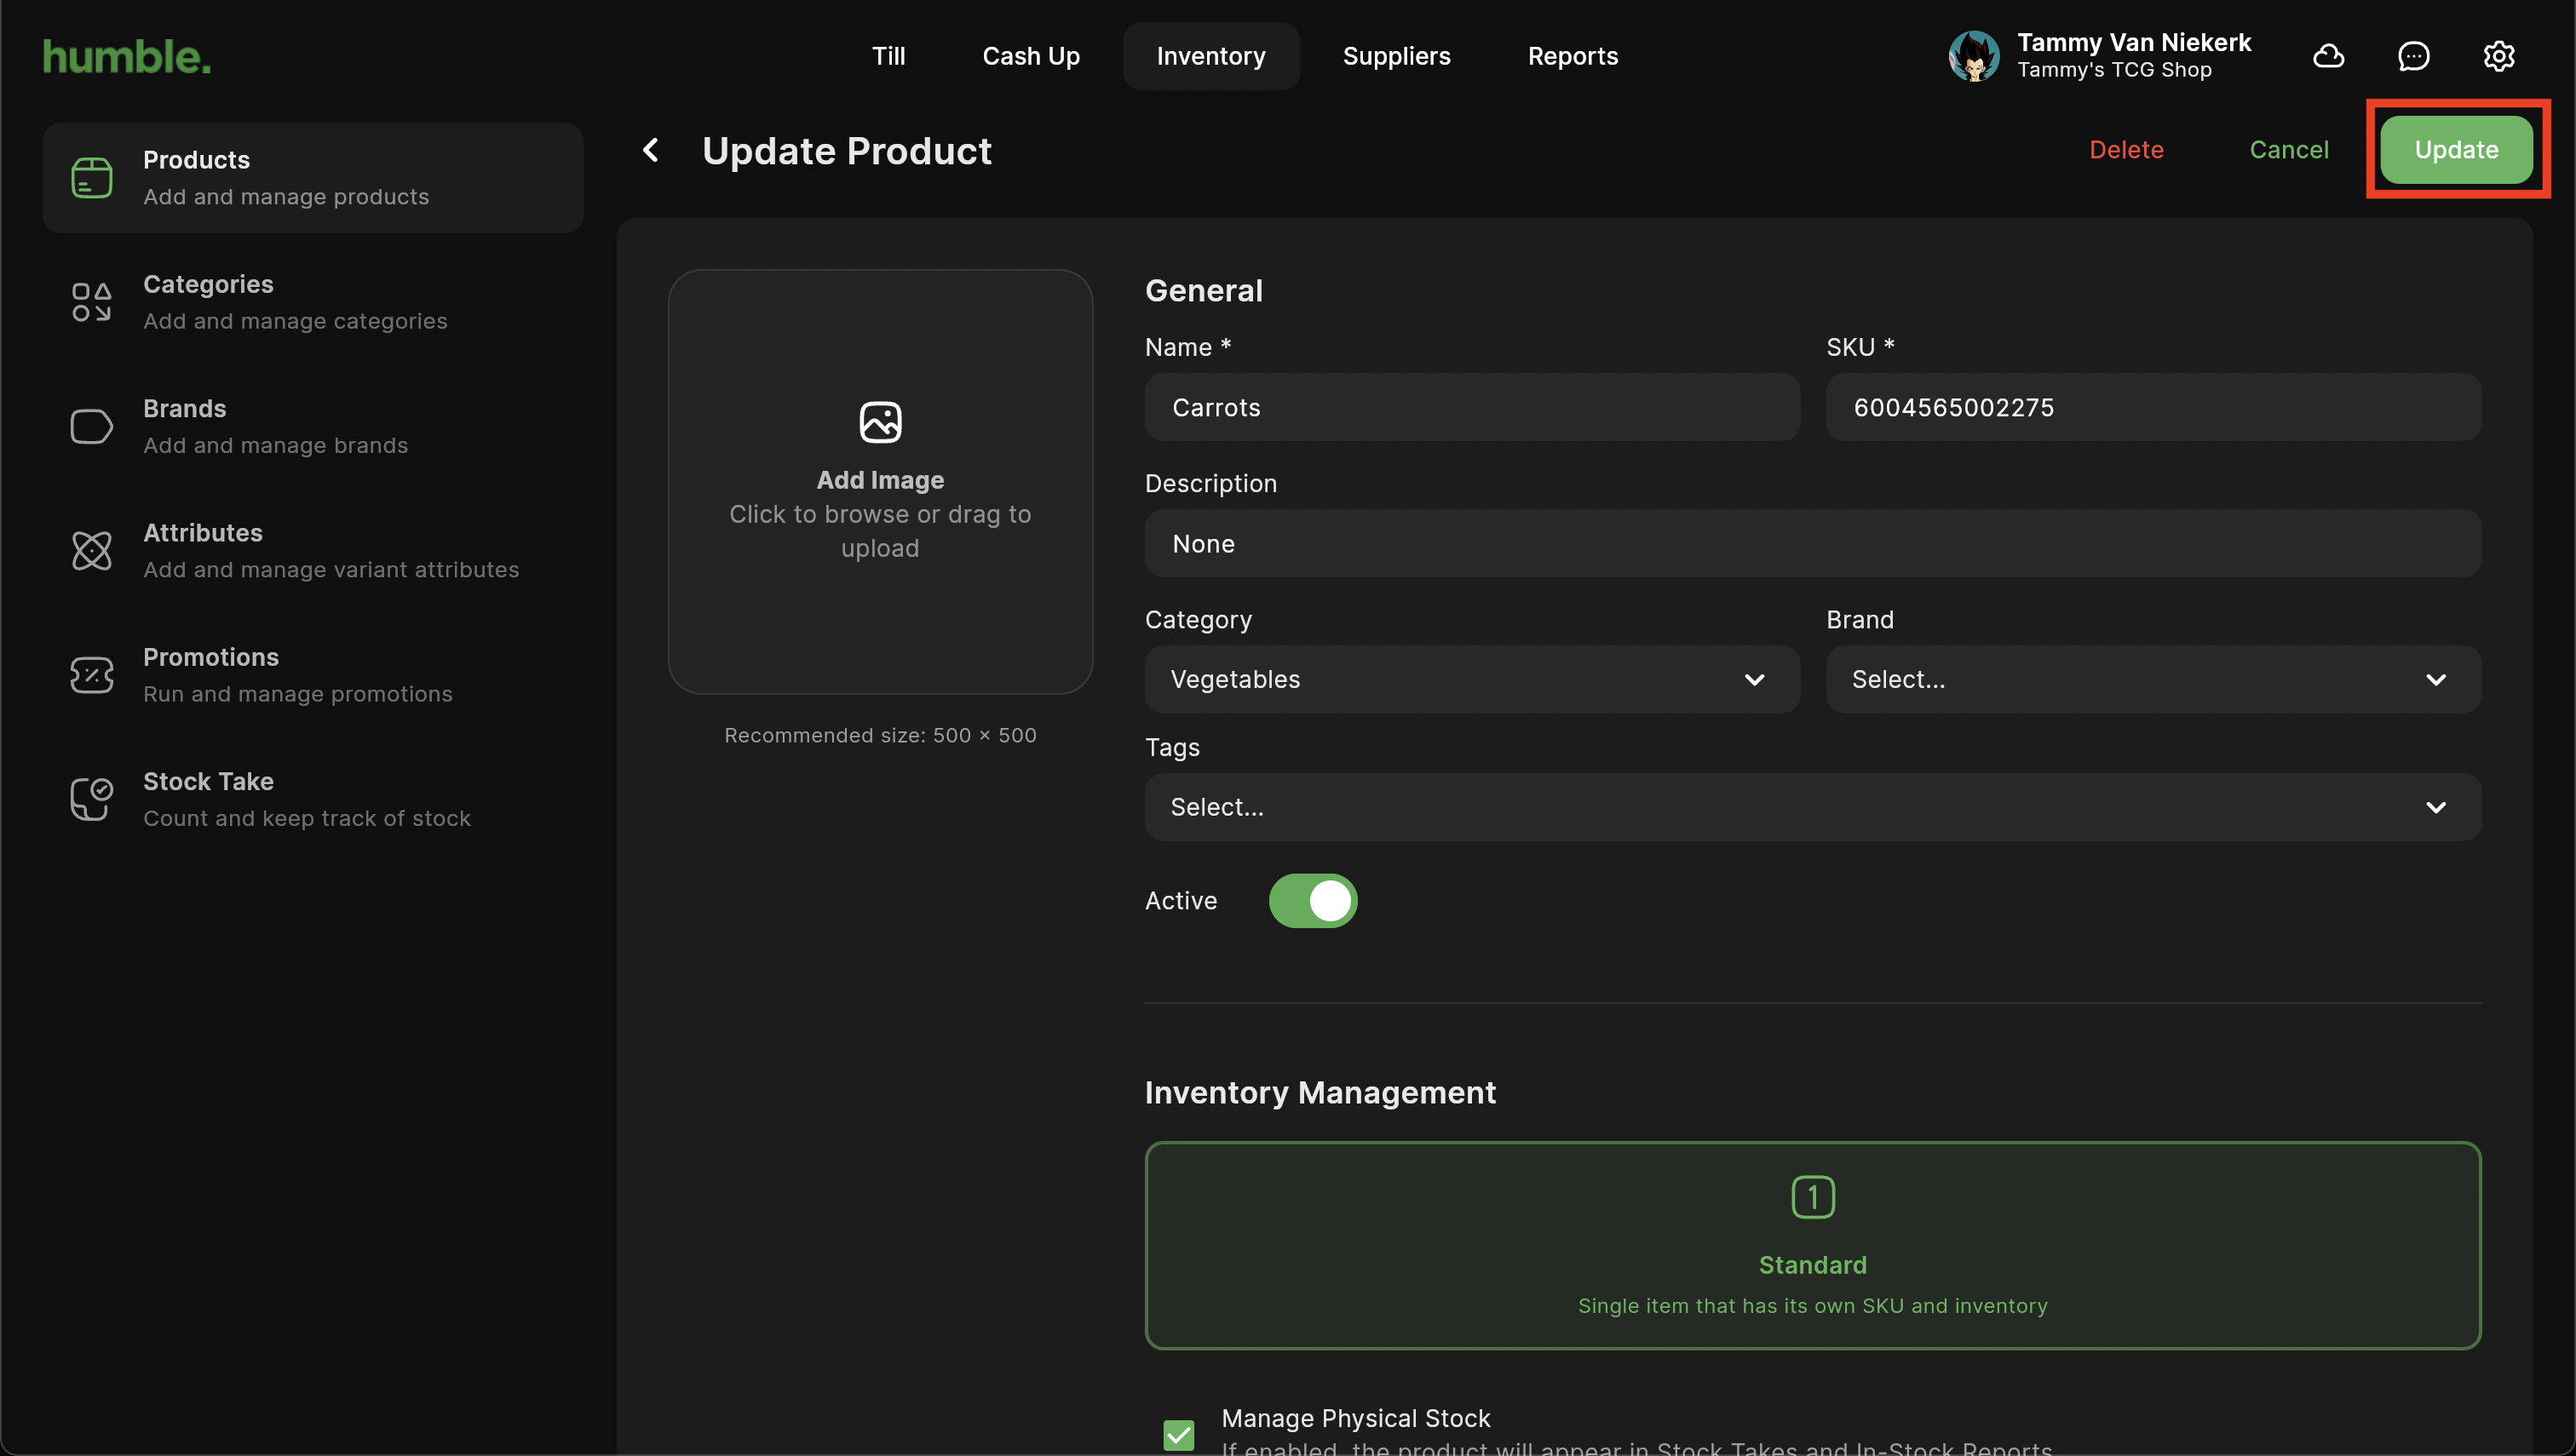Click the cloud sync icon
Image resolution: width=2576 pixels, height=1456 pixels.
tap(2328, 56)
